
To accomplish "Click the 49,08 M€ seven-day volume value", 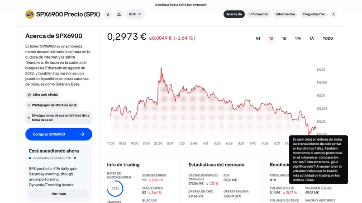I will pos(312,193).
